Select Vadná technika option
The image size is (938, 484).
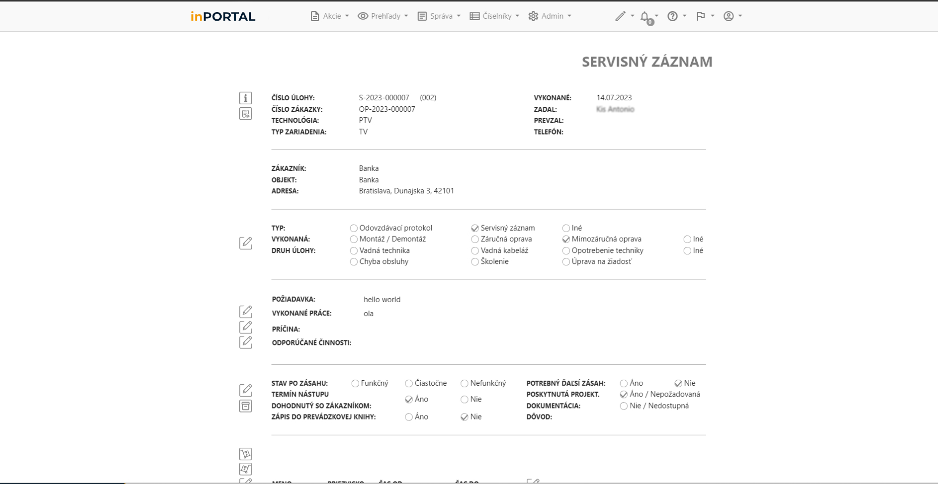point(354,251)
